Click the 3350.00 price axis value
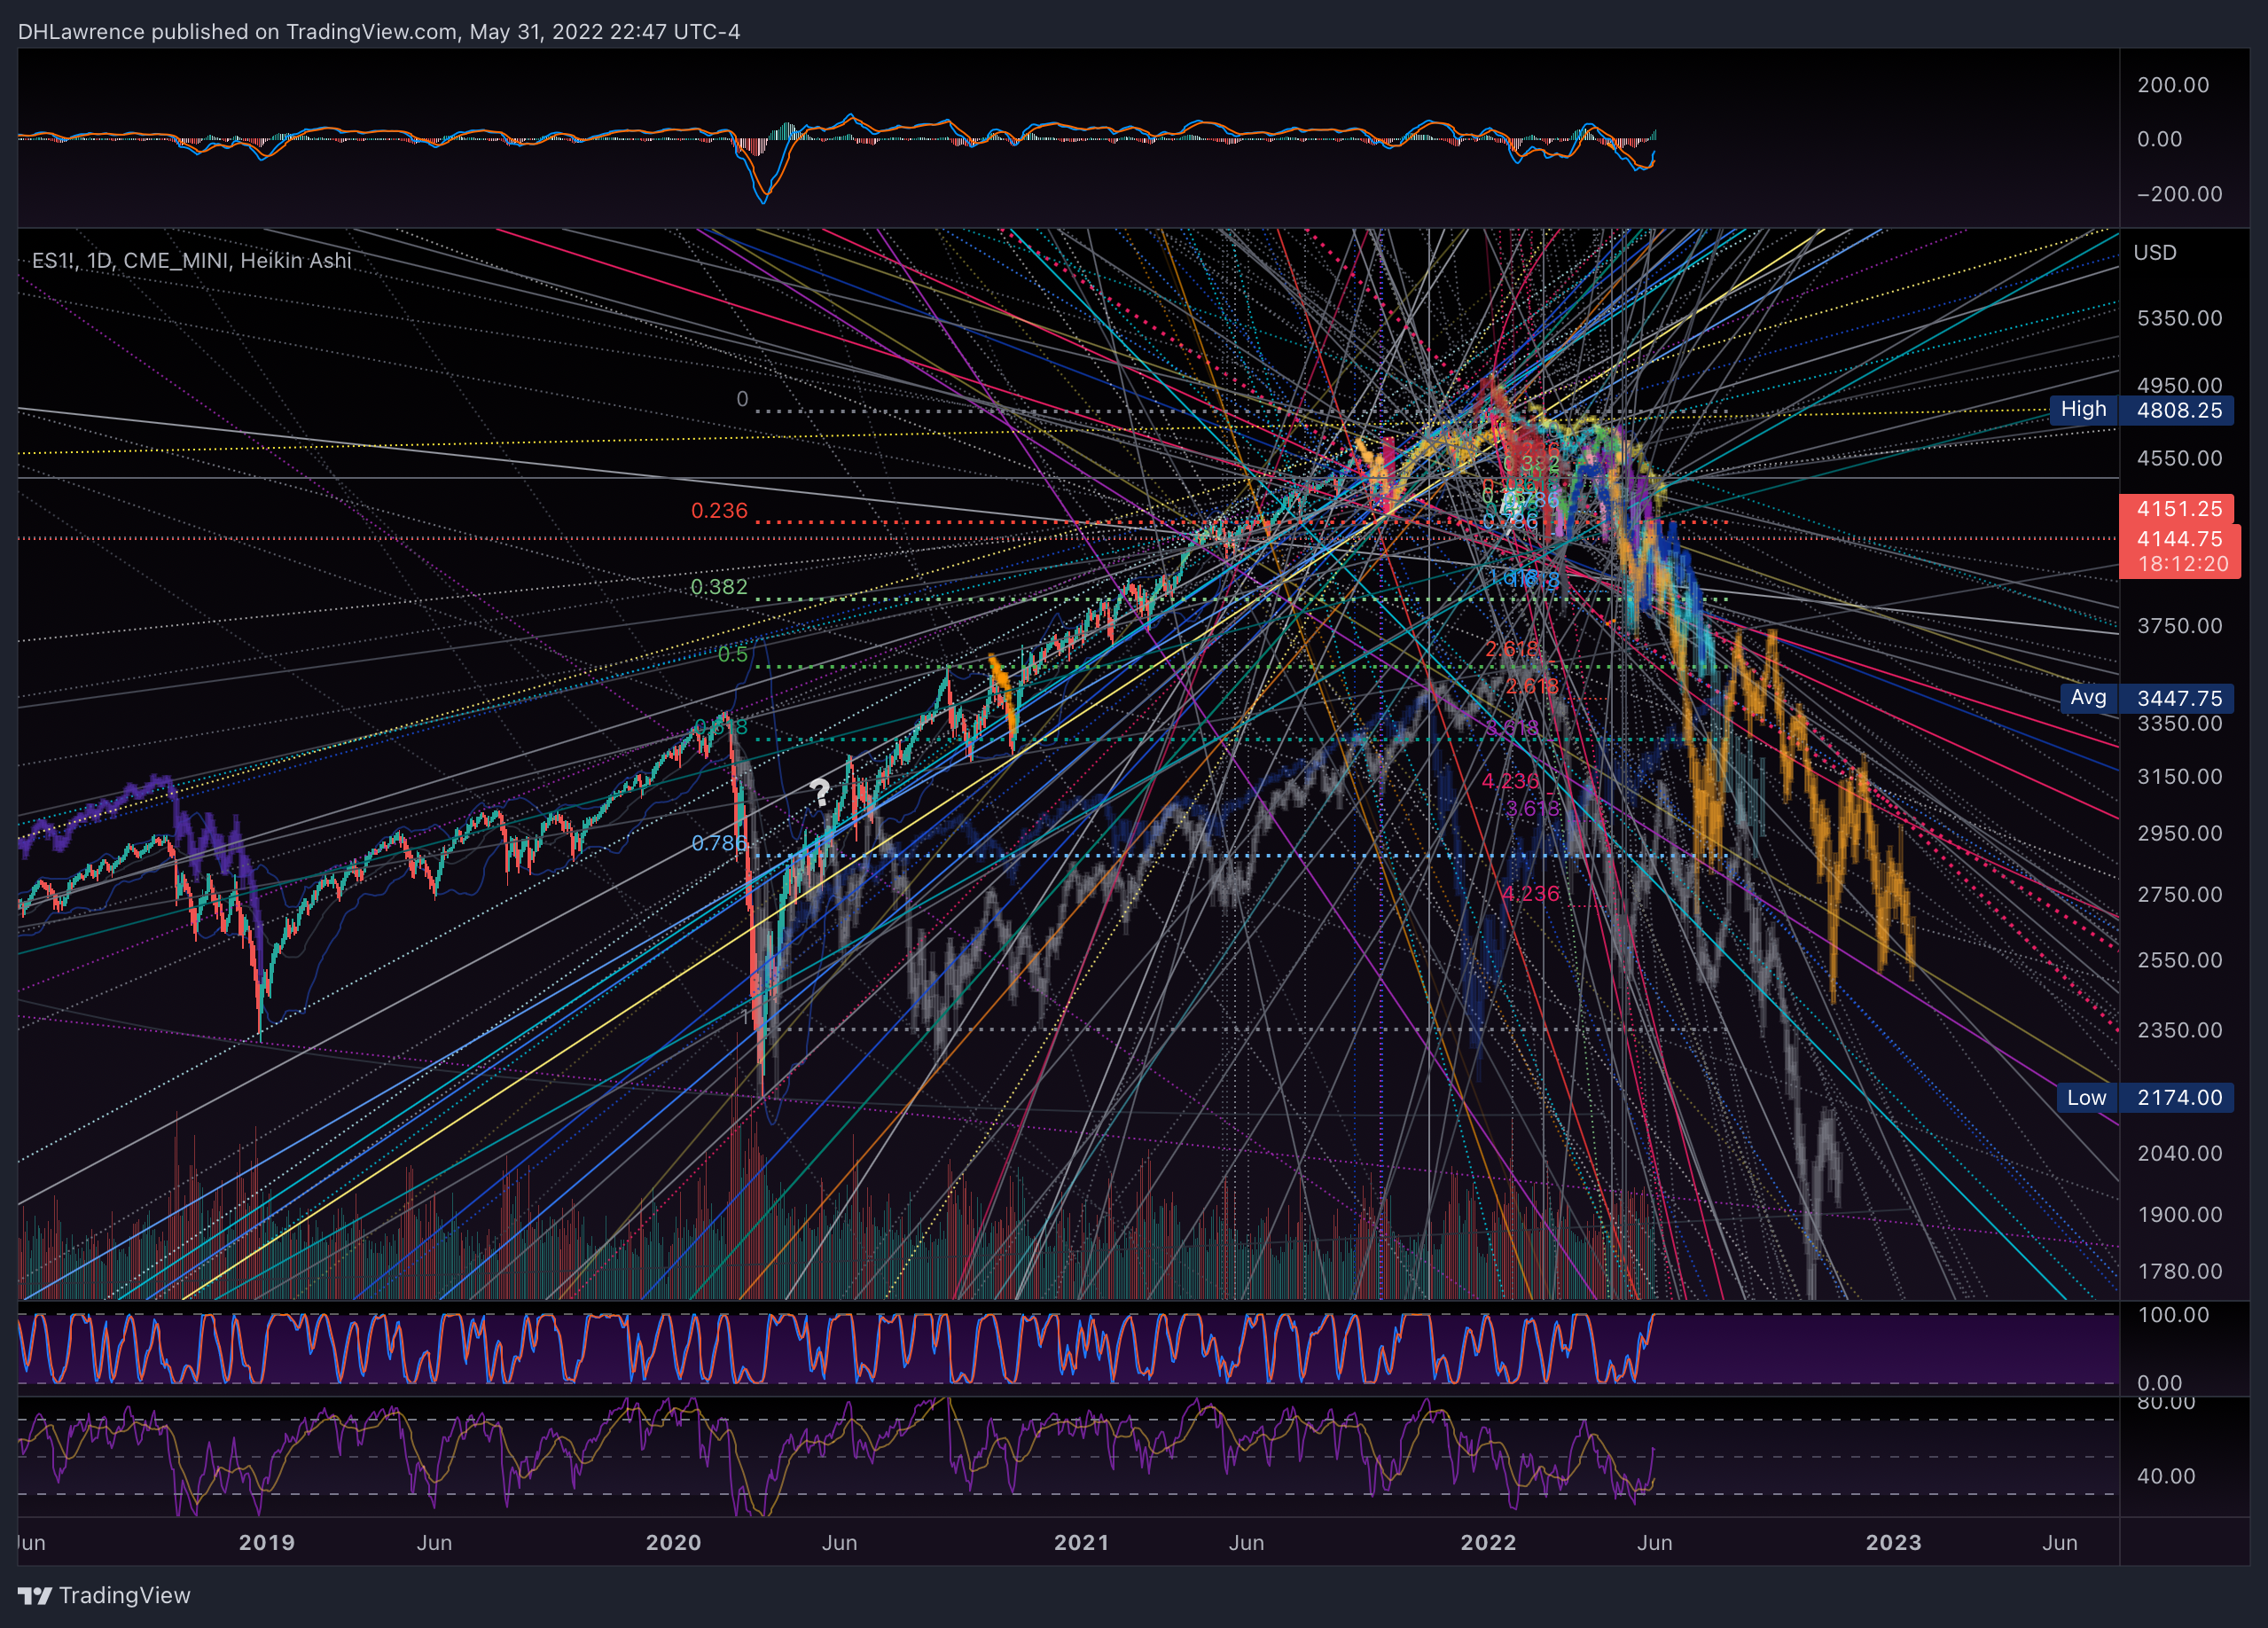Image resolution: width=2268 pixels, height=1628 pixels. pos(2179,723)
